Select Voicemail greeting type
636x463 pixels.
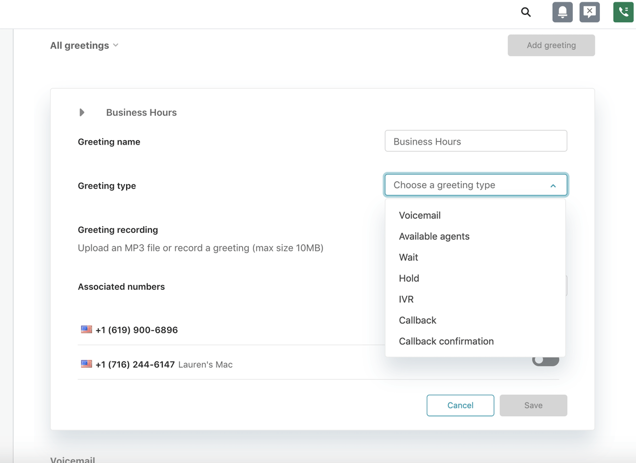click(419, 215)
